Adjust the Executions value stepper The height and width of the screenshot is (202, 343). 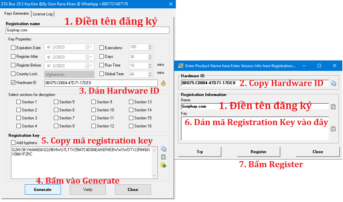150,47
